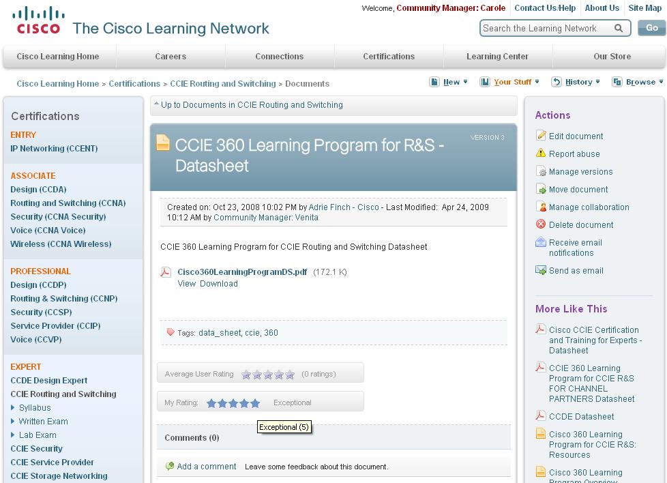This screenshot has height=483, width=667.
Task: Open the Learning Center navigation tab
Action: (497, 56)
